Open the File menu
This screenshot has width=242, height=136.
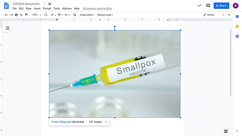(x=14, y=8)
